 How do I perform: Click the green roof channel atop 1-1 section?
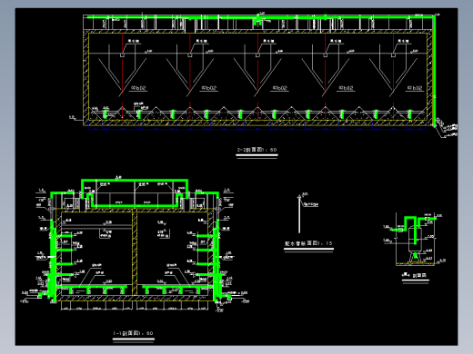135,193
